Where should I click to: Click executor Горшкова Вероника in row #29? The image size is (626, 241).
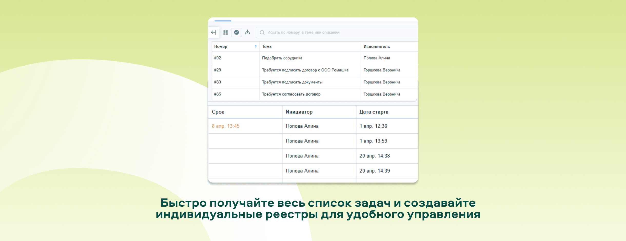coord(382,70)
